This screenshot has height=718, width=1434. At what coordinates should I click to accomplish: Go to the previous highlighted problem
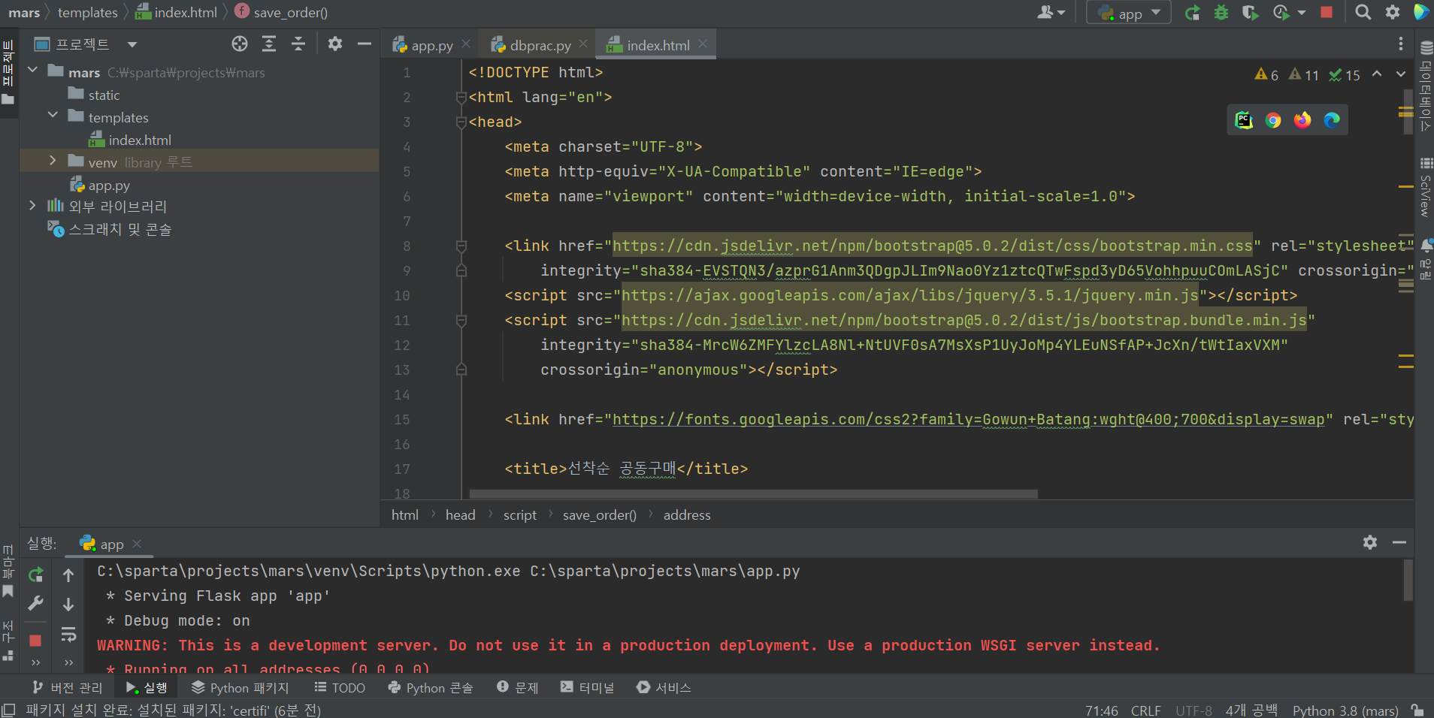[1377, 74]
